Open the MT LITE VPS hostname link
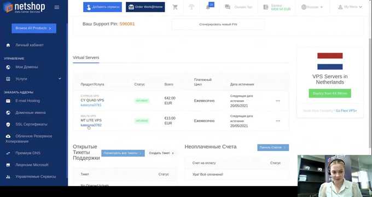Image resolution: width=372 pixels, height=197 pixels. (x=91, y=125)
